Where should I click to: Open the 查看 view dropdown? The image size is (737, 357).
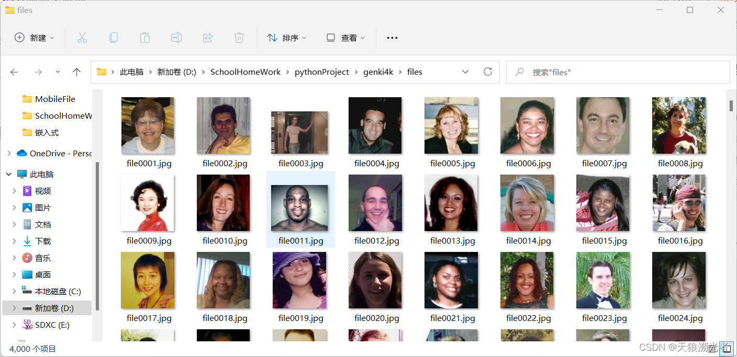click(345, 38)
